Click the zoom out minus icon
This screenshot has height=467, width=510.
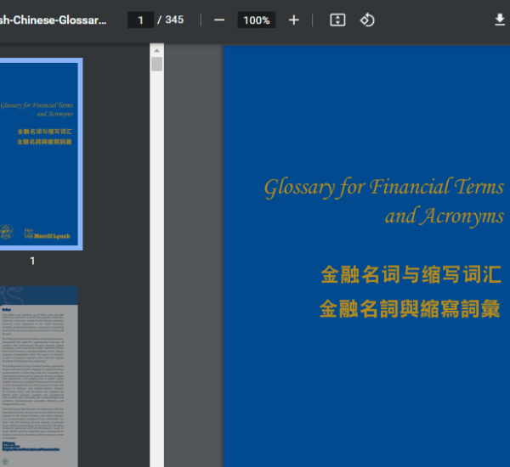219,20
